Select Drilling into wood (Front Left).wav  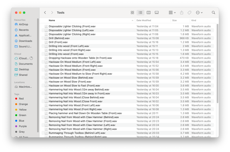click(x=128, y=46)
